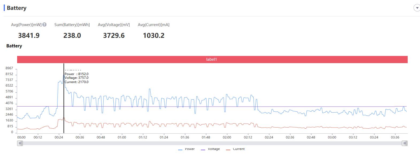Click the chart at the 02:12 mark
The image size is (420, 159).
(x=248, y=101)
